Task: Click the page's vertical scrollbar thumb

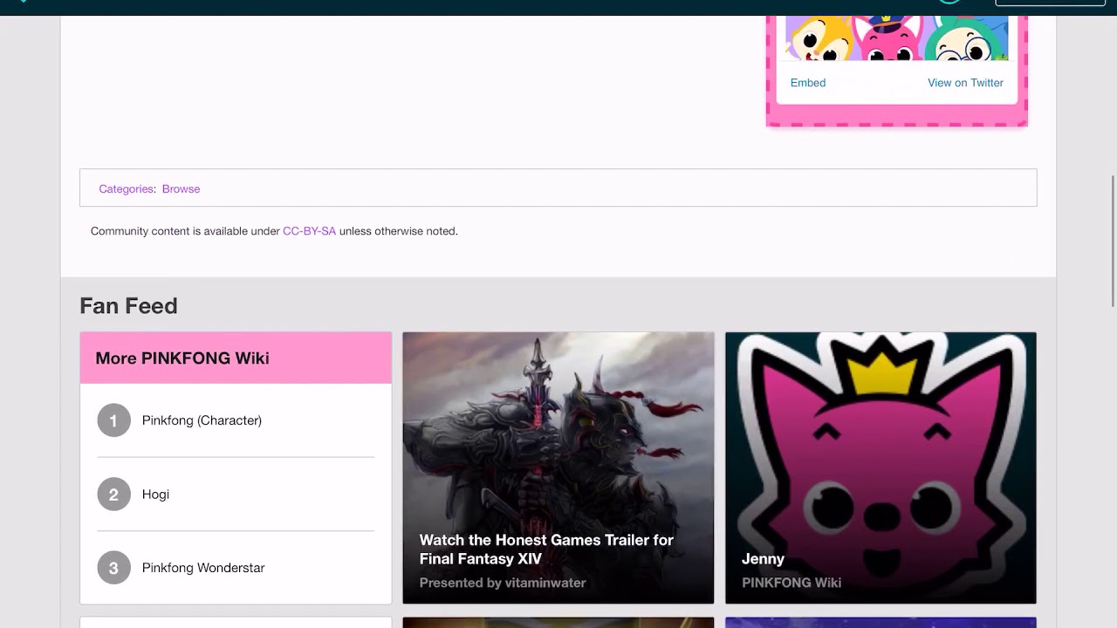Action: tap(1113, 241)
